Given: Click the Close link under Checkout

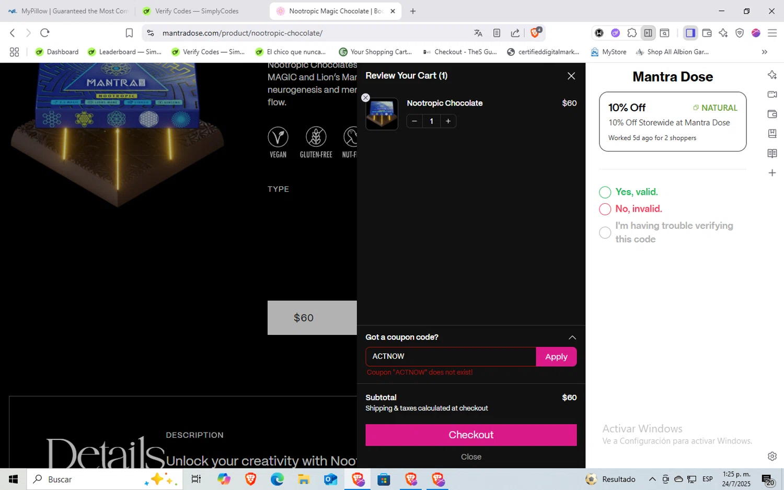Looking at the screenshot, I should pyautogui.click(x=471, y=457).
